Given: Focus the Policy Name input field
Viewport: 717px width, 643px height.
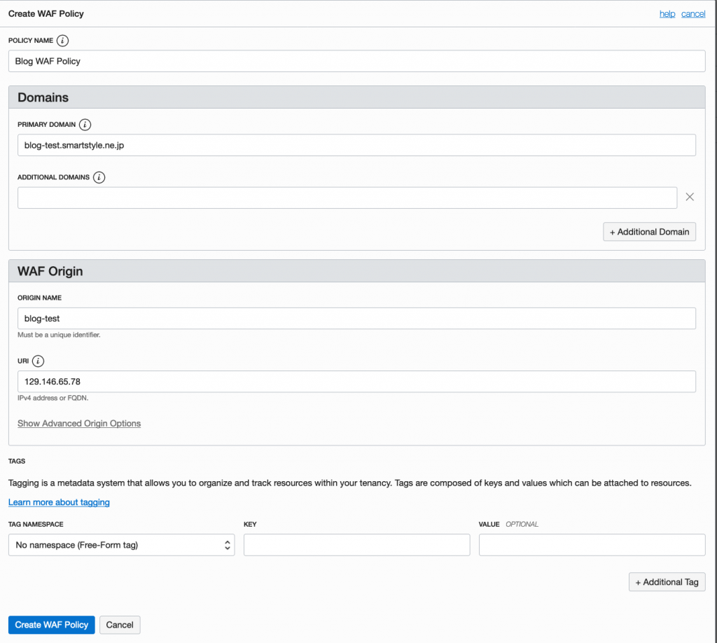Looking at the screenshot, I should (x=356, y=61).
